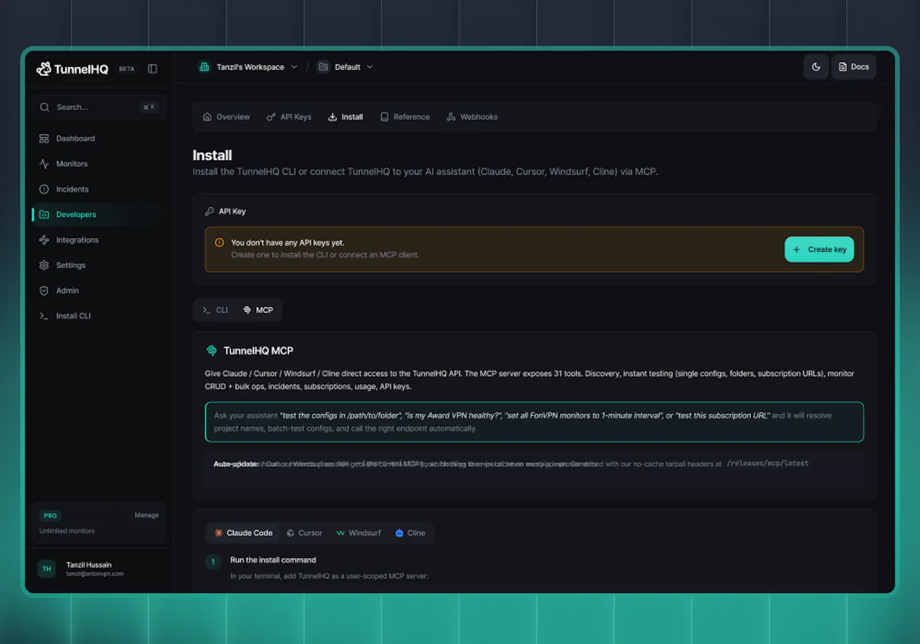
Task: Click the Dashboard sidebar icon
Action: pyautogui.click(x=44, y=139)
